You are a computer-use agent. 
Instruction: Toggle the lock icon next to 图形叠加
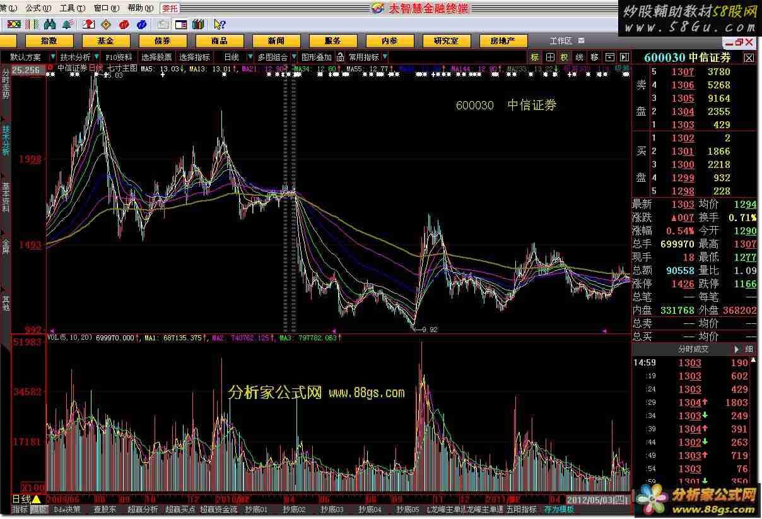point(340,57)
